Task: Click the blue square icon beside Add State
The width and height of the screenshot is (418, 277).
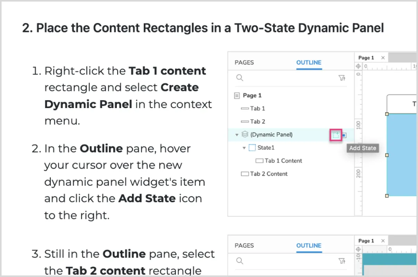Action: [x=344, y=135]
